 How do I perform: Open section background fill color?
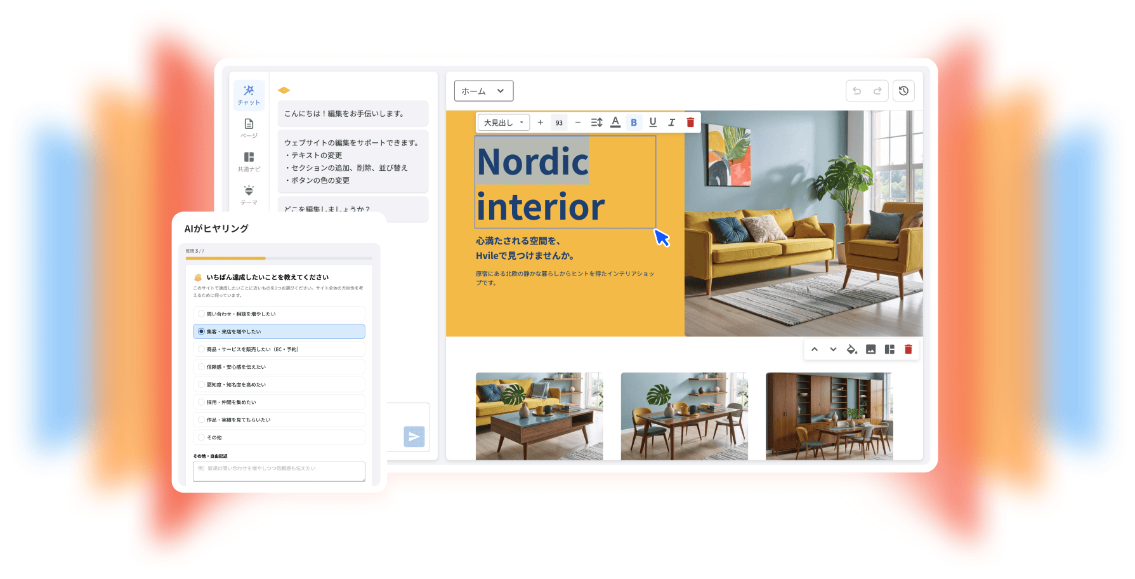tap(852, 349)
